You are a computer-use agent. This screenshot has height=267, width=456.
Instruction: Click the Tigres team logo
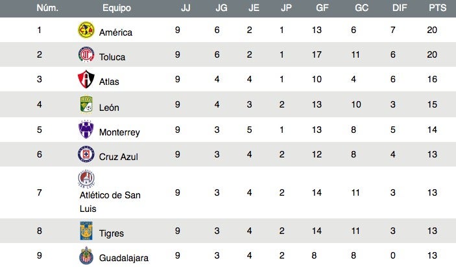(x=86, y=231)
